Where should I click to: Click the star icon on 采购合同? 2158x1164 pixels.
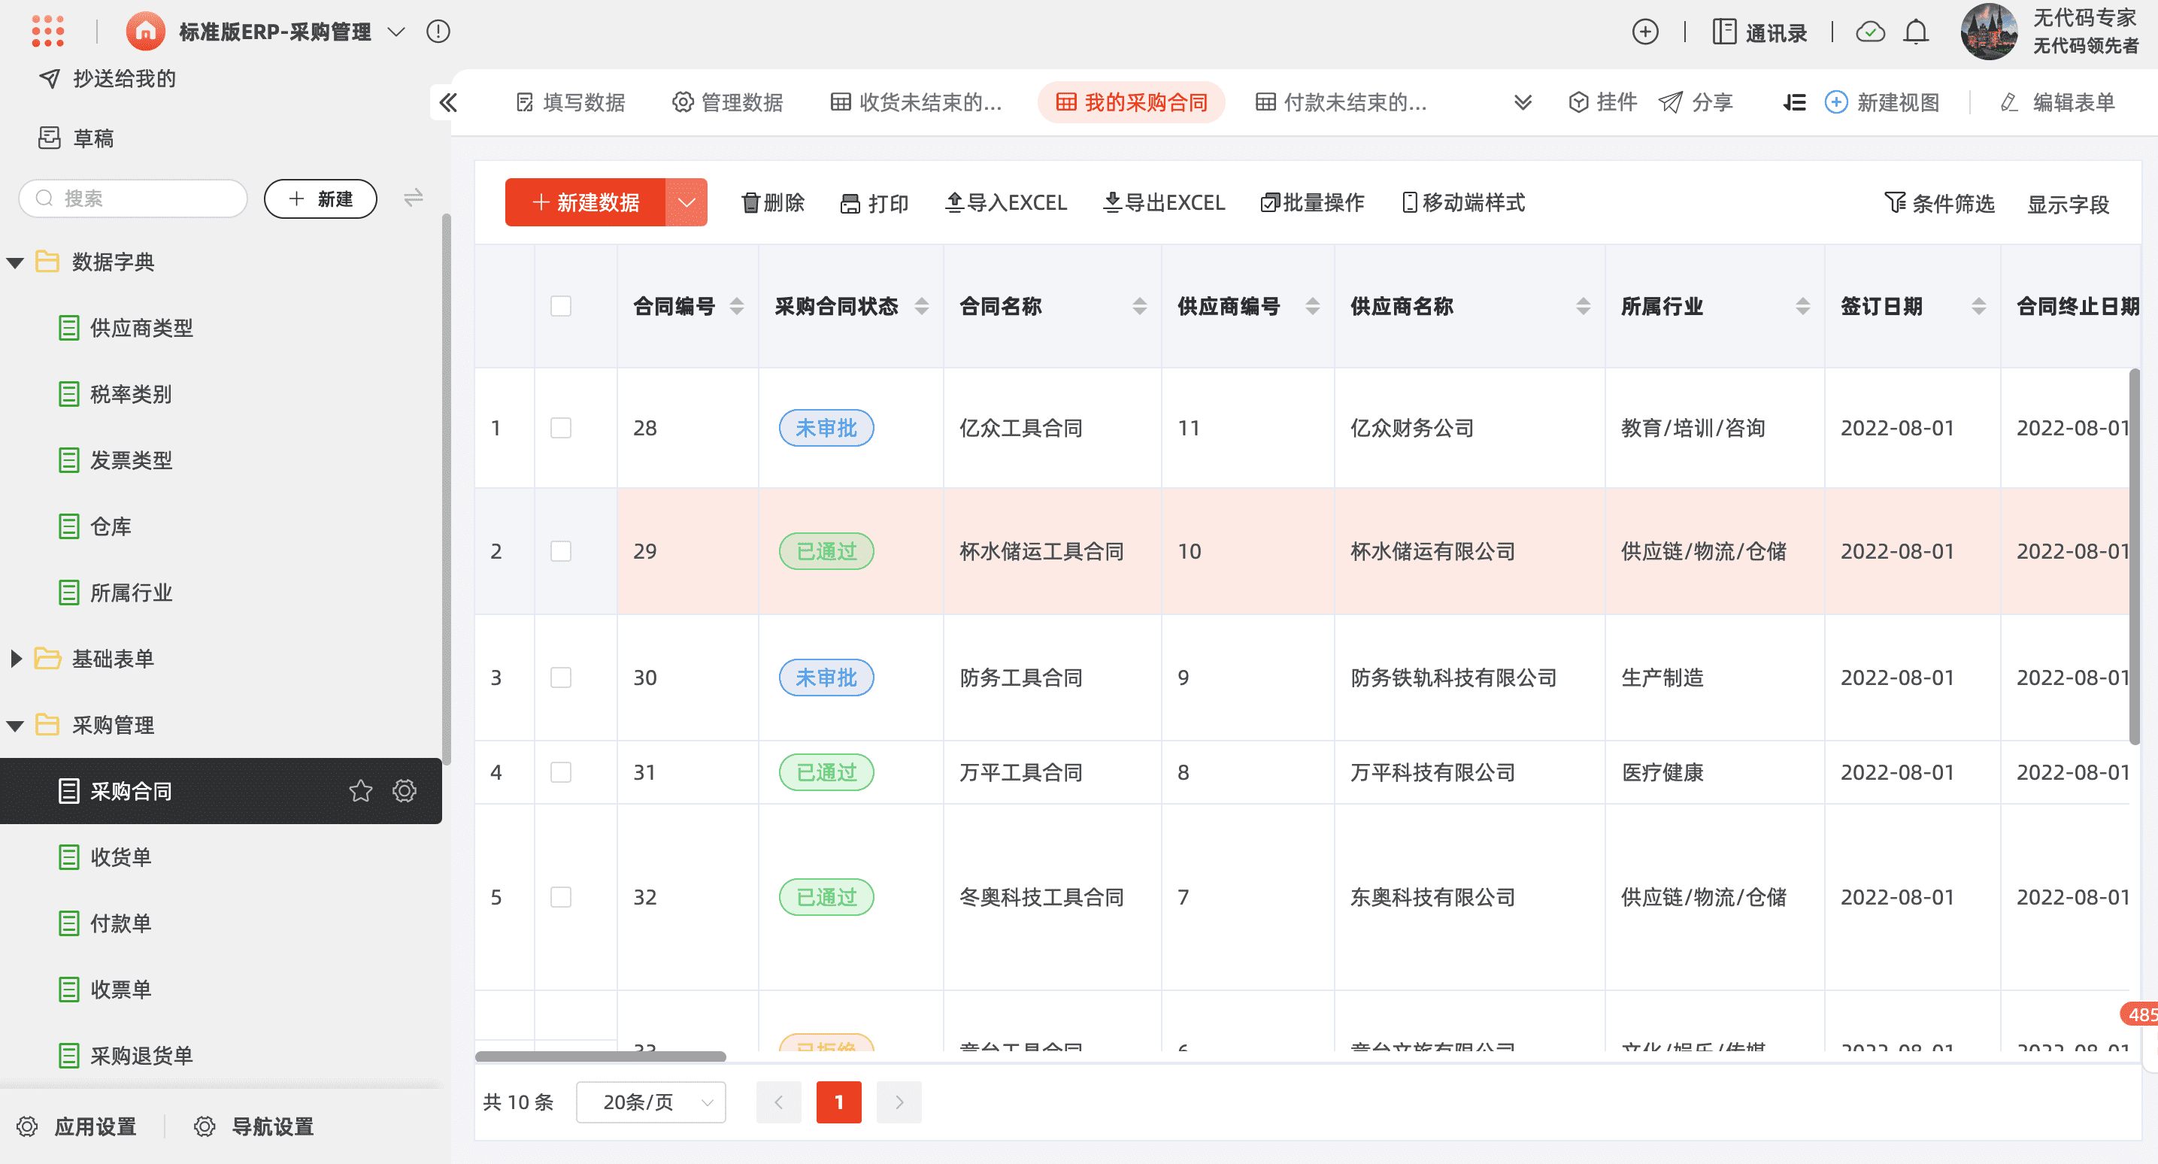(360, 790)
